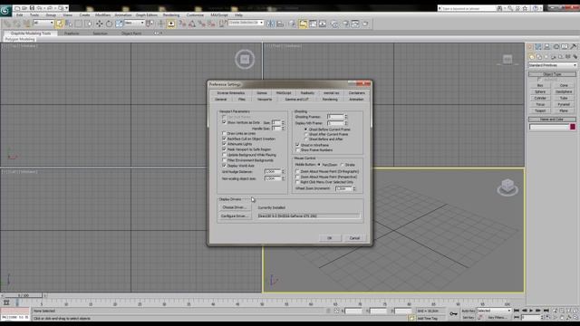Activate the Select Object tool
Screen dimensions: 580x326
pos(59,24)
